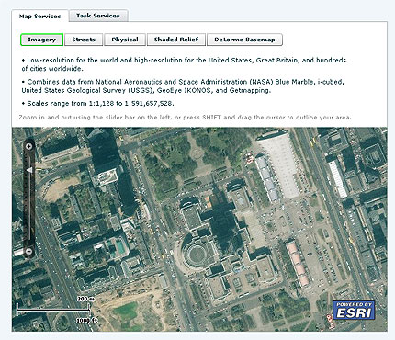
Task: Open the Task Services tab
Action: [98, 16]
